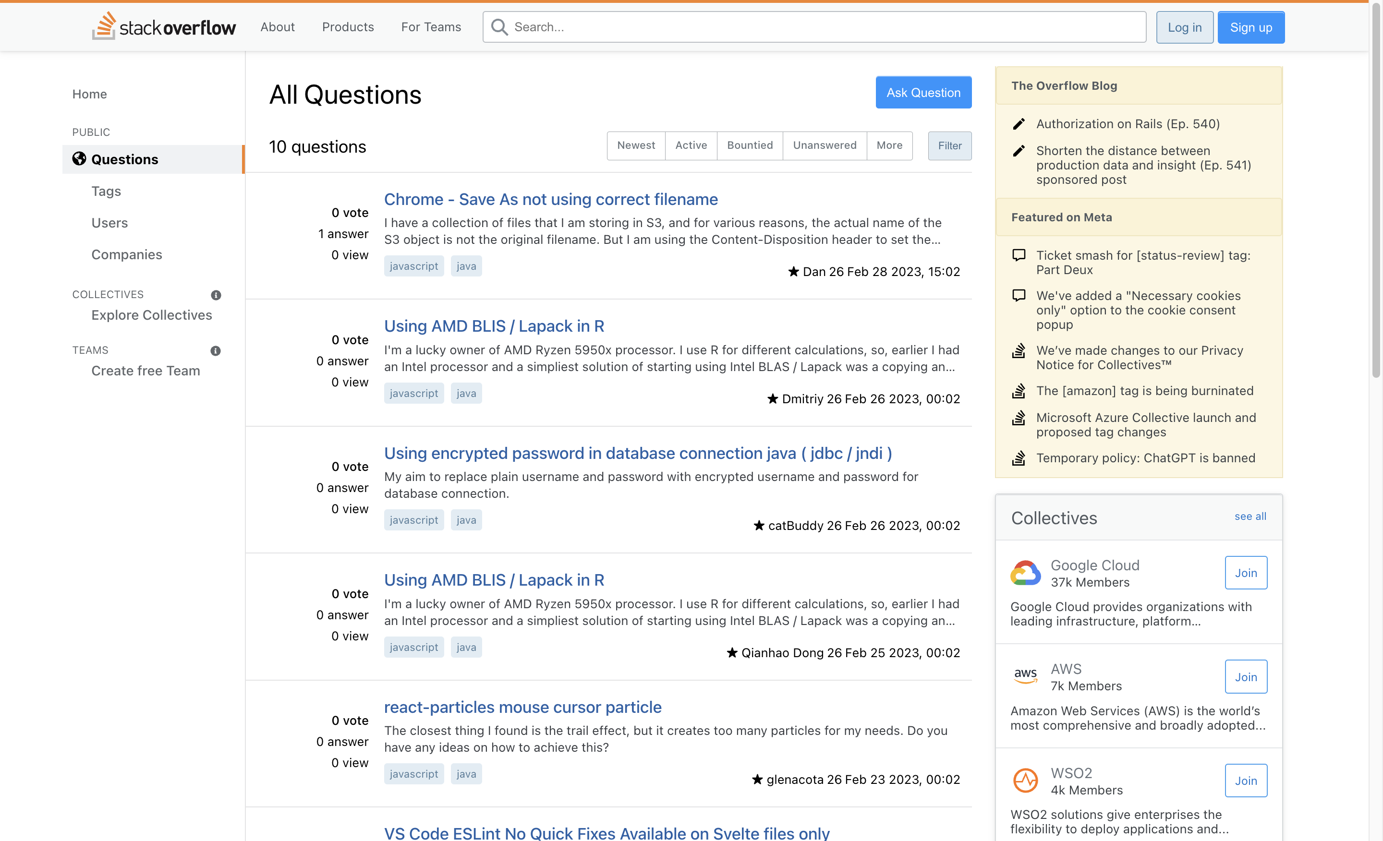The height and width of the screenshot is (841, 1383).
Task: Click the Collectives info icon
Action: [x=216, y=295]
